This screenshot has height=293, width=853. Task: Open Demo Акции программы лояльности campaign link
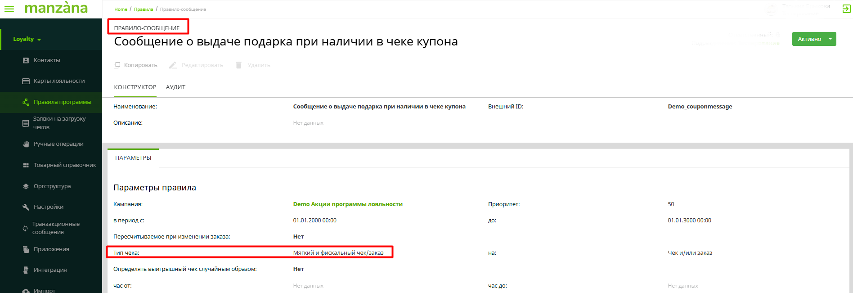(348, 204)
